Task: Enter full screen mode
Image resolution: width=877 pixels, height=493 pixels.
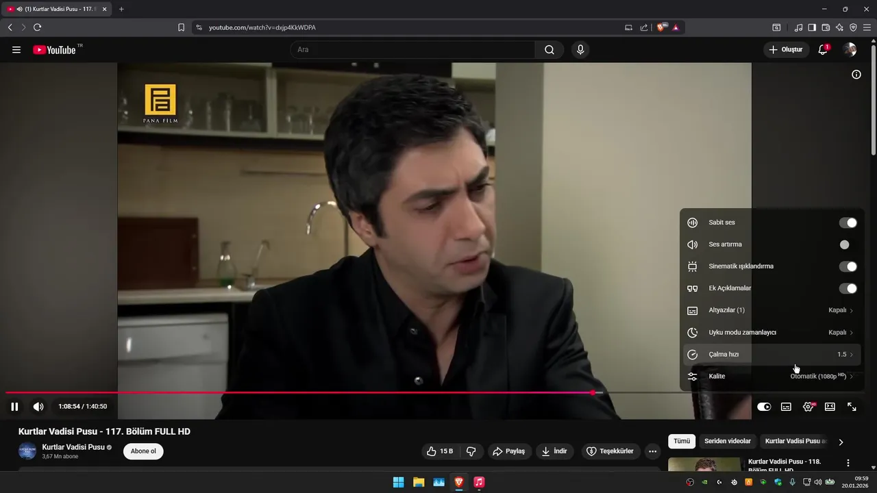Action: click(852, 407)
